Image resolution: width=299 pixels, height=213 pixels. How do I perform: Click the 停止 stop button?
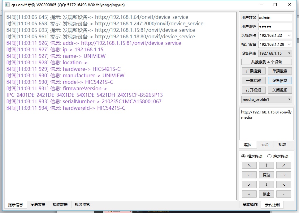click(x=266, y=194)
